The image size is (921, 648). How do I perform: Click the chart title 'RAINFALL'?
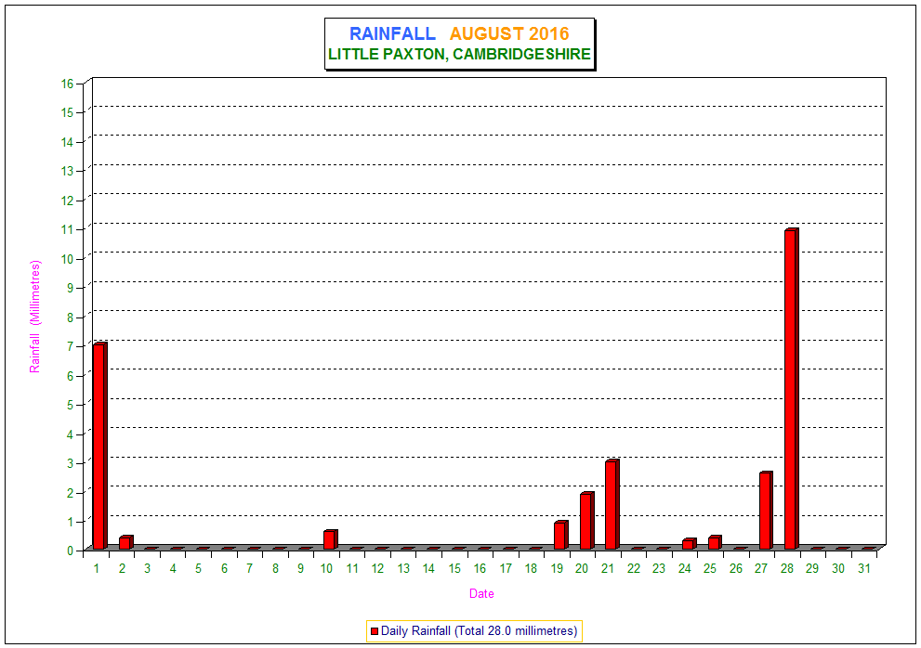point(392,33)
